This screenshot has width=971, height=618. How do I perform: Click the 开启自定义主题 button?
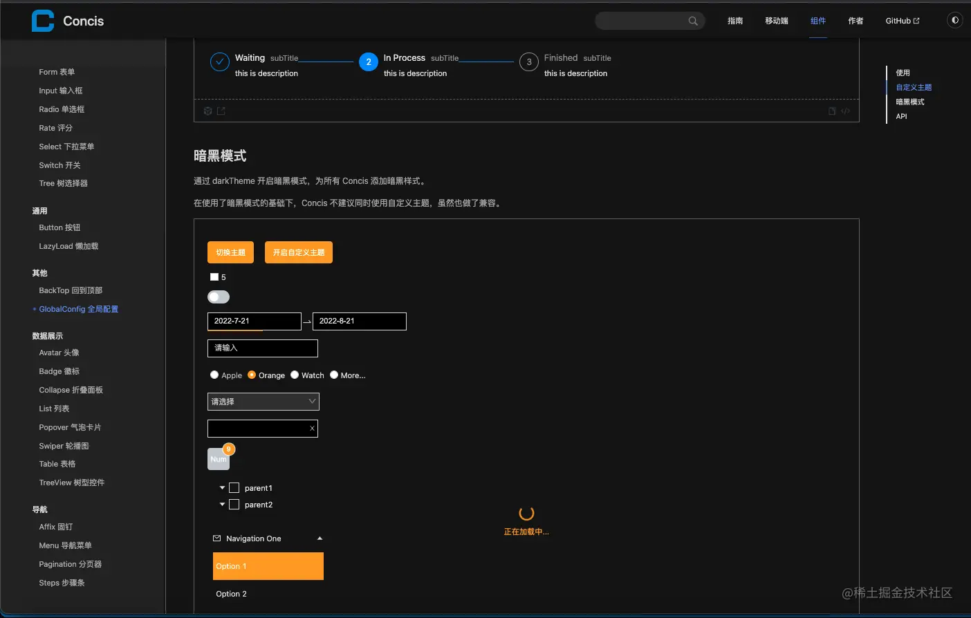[299, 252]
